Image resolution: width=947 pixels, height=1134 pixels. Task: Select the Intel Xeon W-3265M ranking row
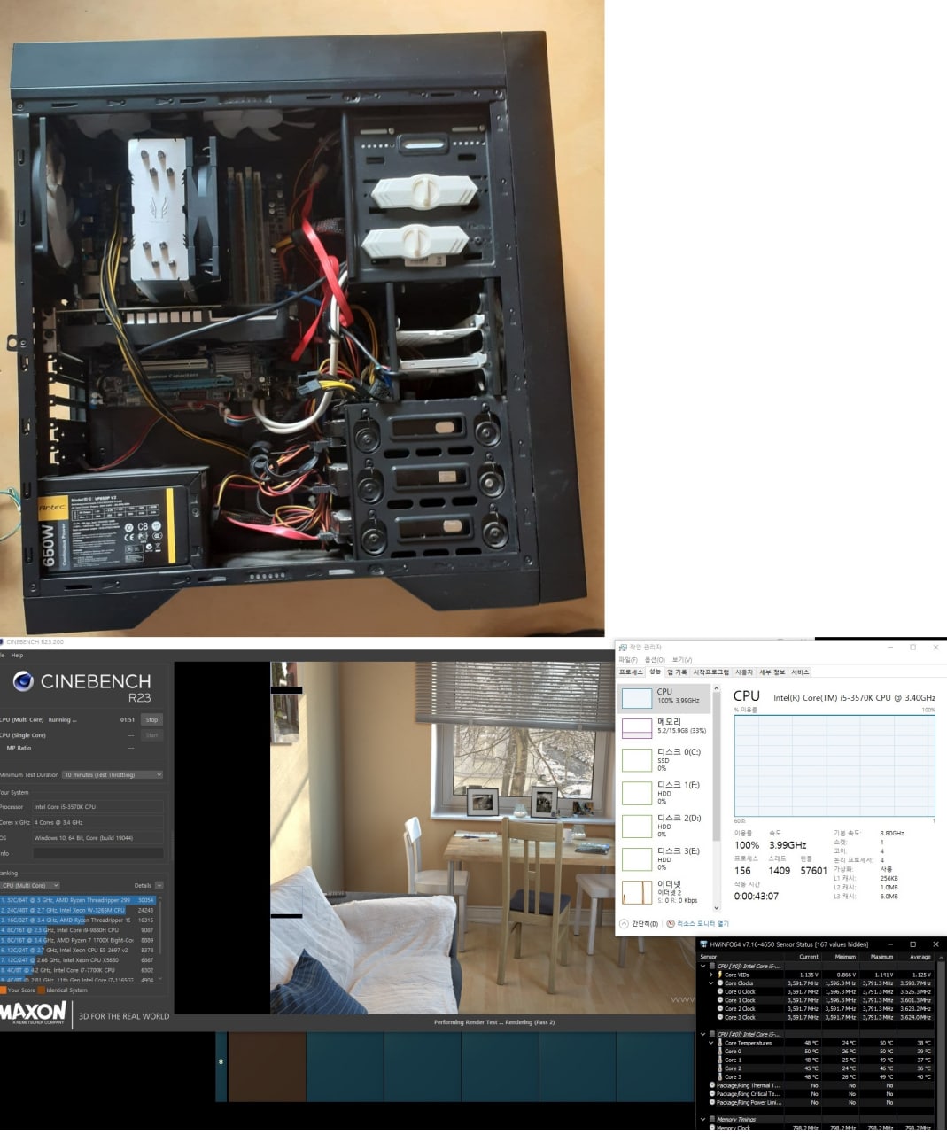[x=78, y=910]
